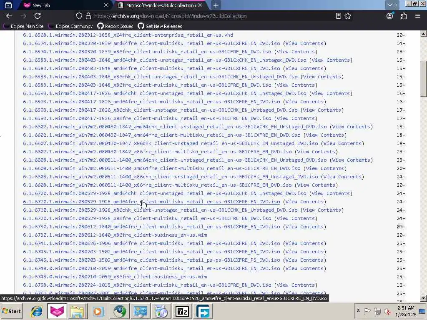Image resolution: width=427 pixels, height=320 pixels.
Task: Download 6.1.6574.1 amd64fre multisku ISO
Action: click(x=151, y=43)
